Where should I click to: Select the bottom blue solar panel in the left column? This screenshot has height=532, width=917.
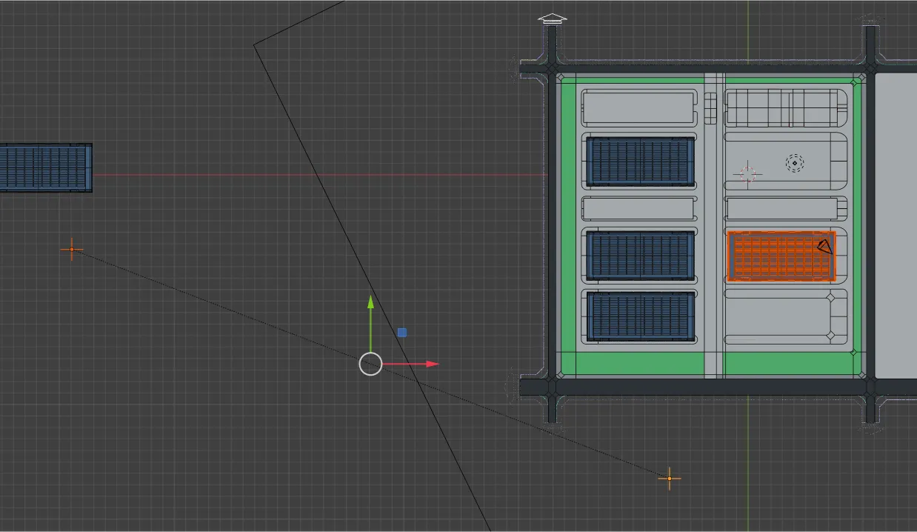pos(640,316)
